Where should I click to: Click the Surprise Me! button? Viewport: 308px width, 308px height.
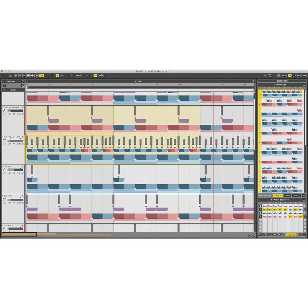(271, 235)
